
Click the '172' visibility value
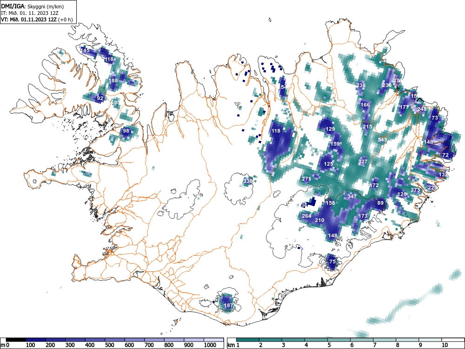(374, 185)
